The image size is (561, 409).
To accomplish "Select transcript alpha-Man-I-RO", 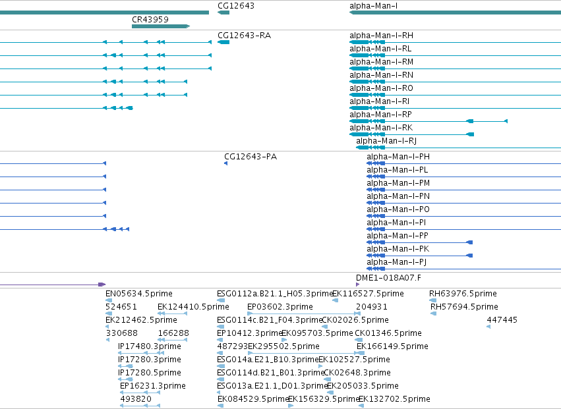I will pos(381,88).
